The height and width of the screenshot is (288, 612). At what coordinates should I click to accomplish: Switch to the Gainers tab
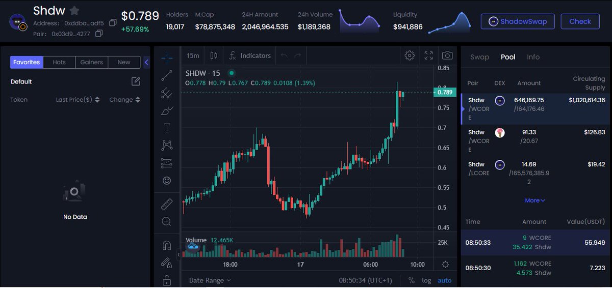coord(92,62)
